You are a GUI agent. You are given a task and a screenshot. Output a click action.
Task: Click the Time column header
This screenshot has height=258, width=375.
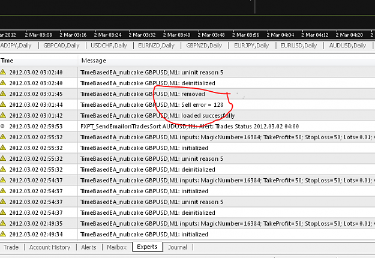point(38,61)
